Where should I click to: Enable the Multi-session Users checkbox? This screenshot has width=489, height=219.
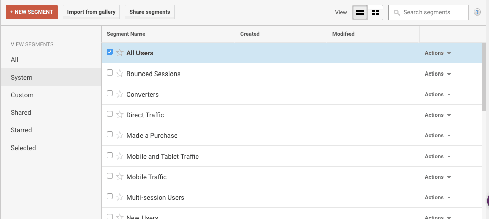[x=110, y=196]
